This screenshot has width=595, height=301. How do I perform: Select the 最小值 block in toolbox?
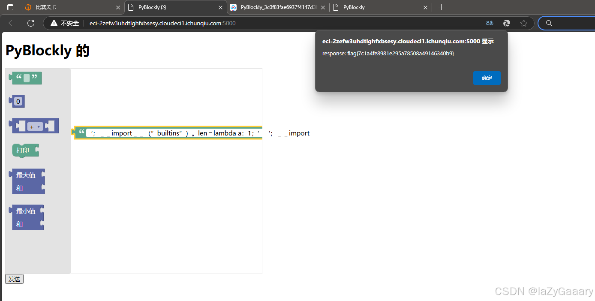(27, 217)
